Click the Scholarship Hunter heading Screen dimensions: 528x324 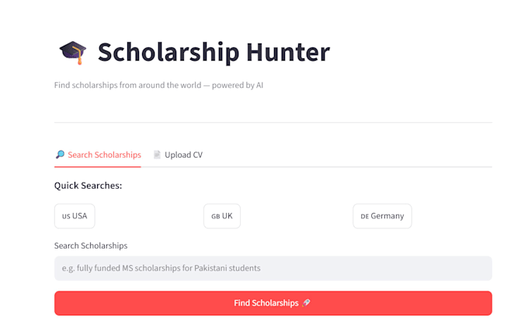pyautogui.click(x=214, y=53)
